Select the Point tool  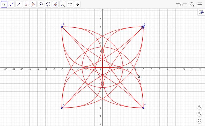point(11,4)
